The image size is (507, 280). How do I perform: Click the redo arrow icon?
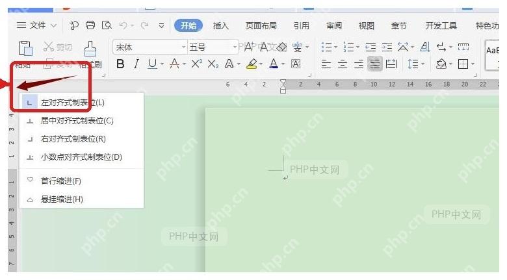tap(144, 25)
